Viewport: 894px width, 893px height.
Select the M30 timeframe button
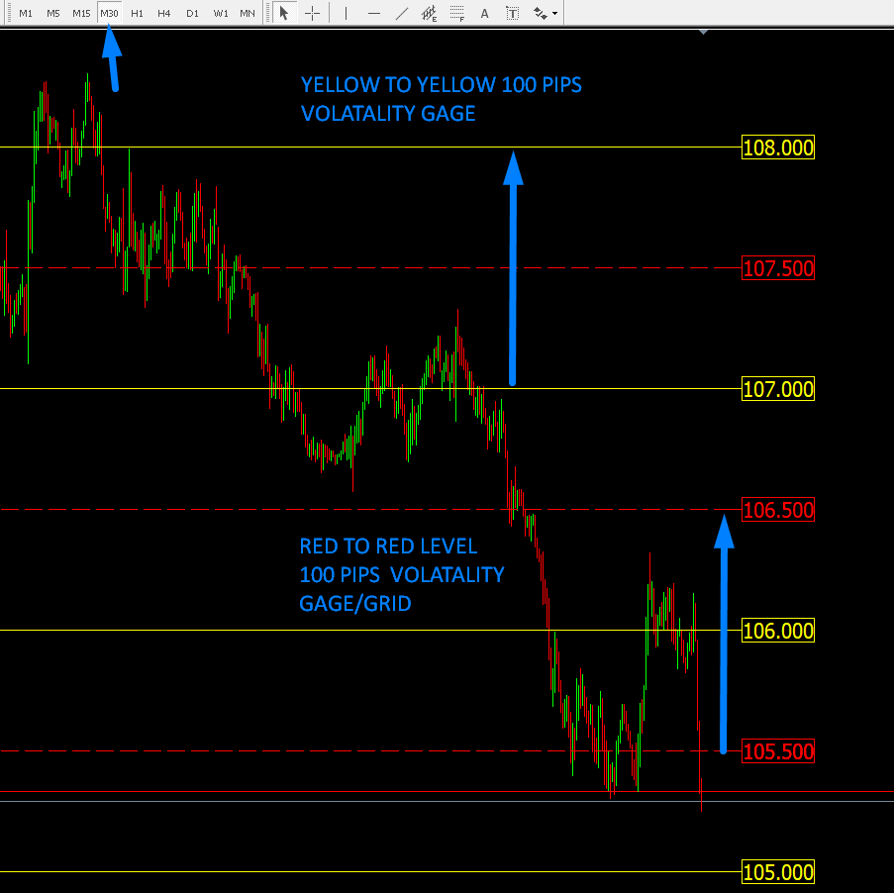coord(109,13)
